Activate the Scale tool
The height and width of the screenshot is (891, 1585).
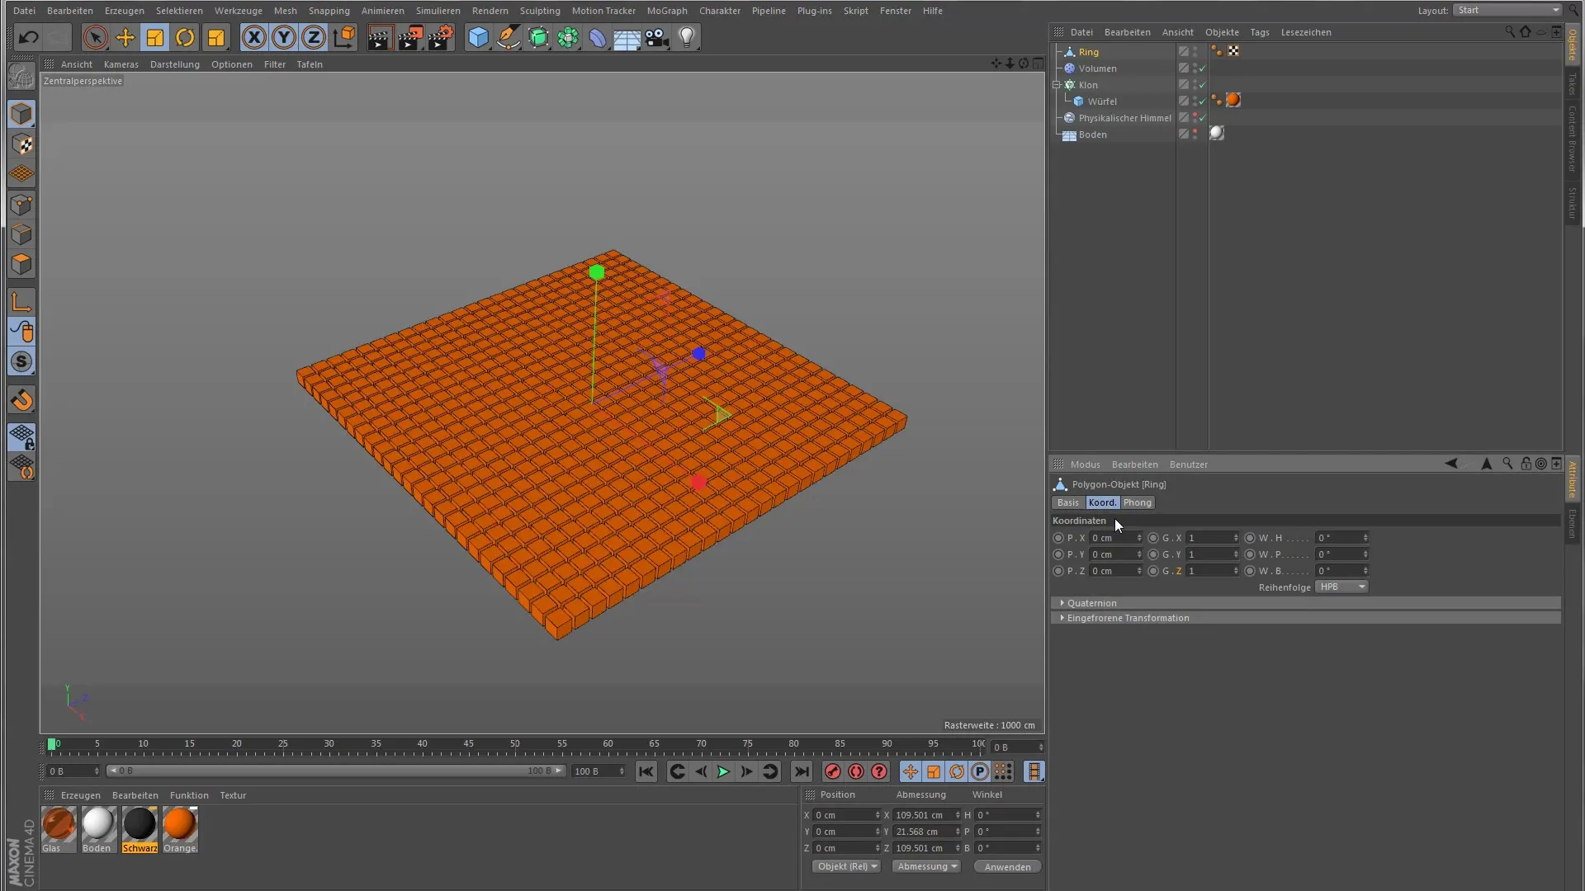tap(155, 37)
